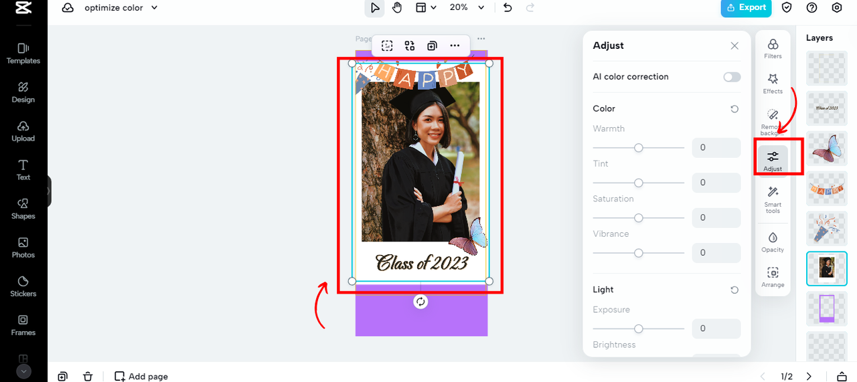Image resolution: width=857 pixels, height=382 pixels.
Task: Open the Filters tool
Action: point(773,48)
